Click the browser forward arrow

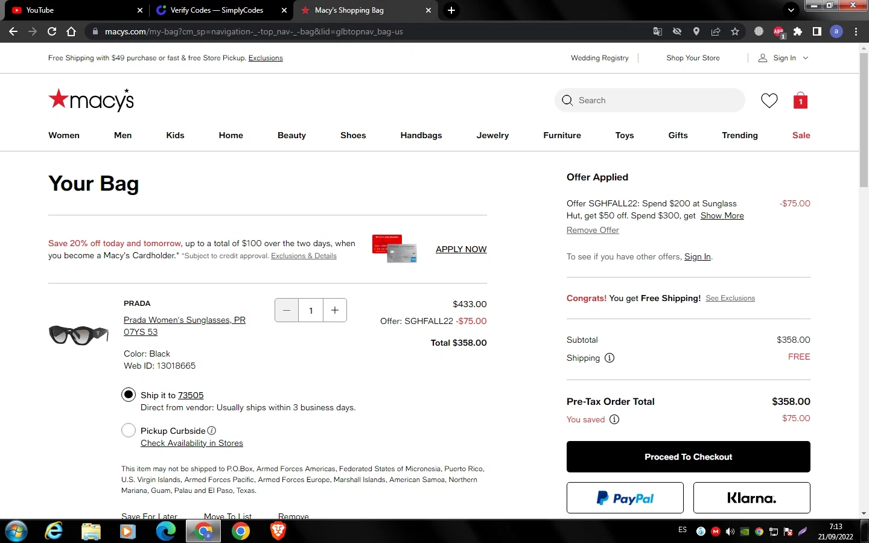(33, 31)
